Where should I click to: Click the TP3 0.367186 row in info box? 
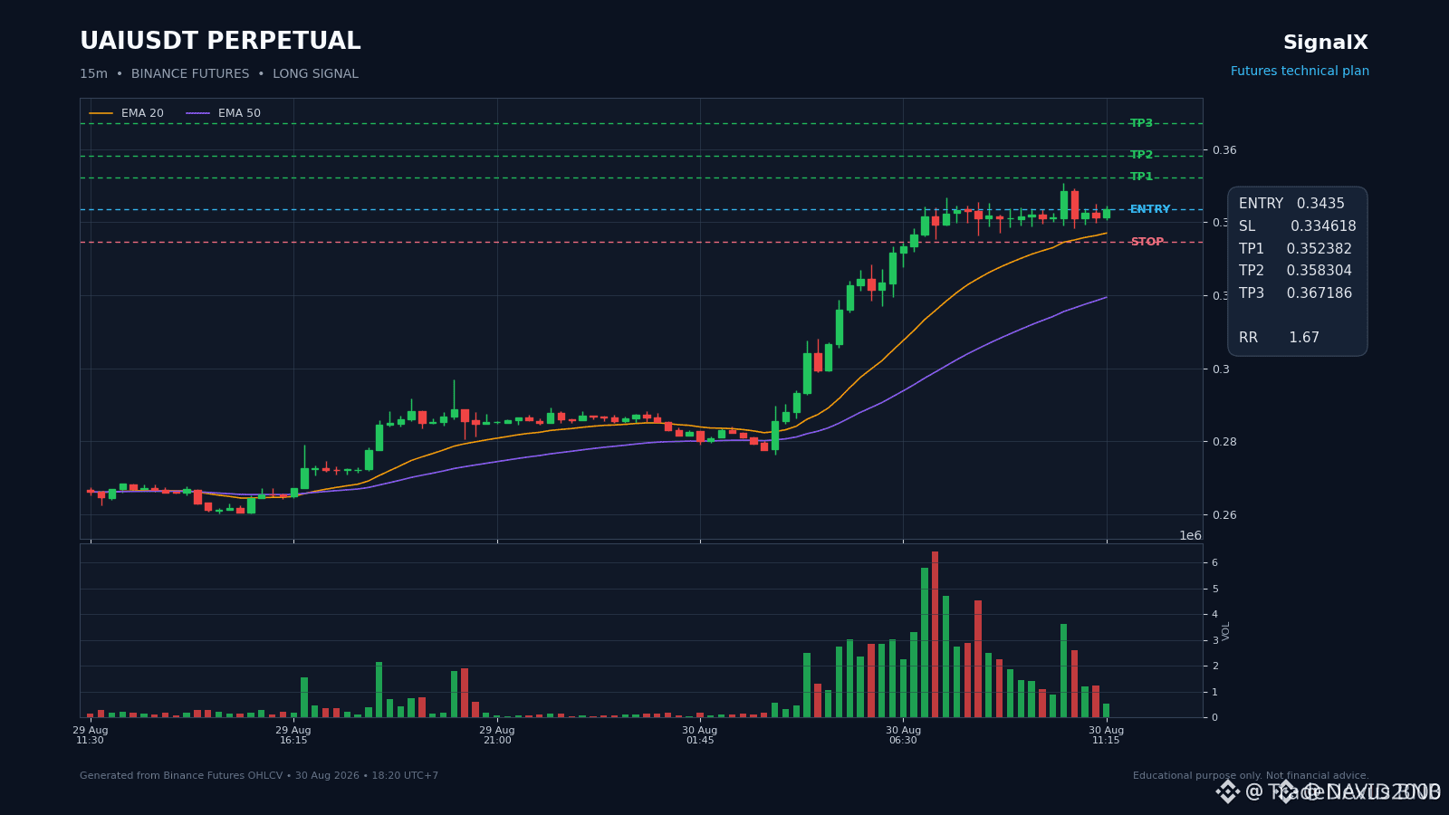point(1295,293)
